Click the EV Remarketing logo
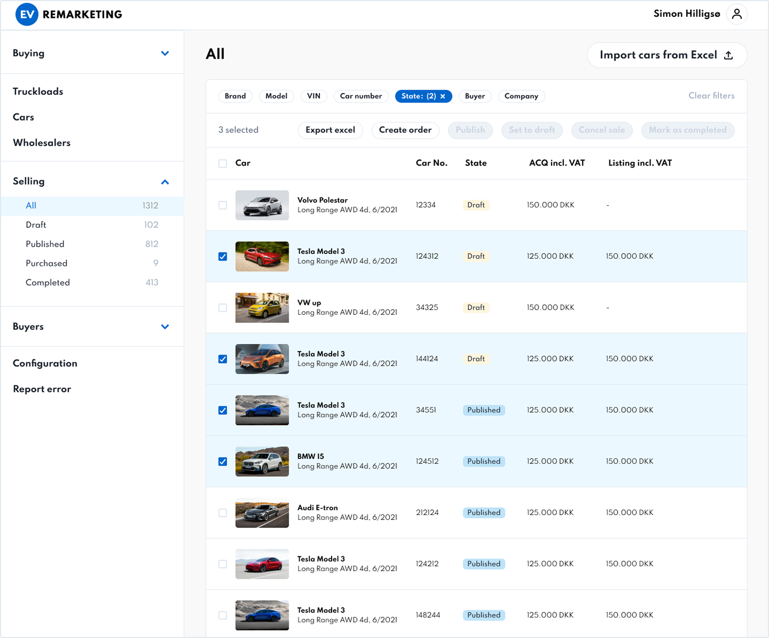769x638 pixels. [69, 15]
